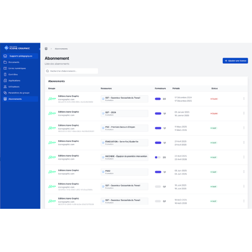Open Supports pédagogiques via its sidebar icon
The width and height of the screenshot is (252, 252).
(x=5, y=56)
